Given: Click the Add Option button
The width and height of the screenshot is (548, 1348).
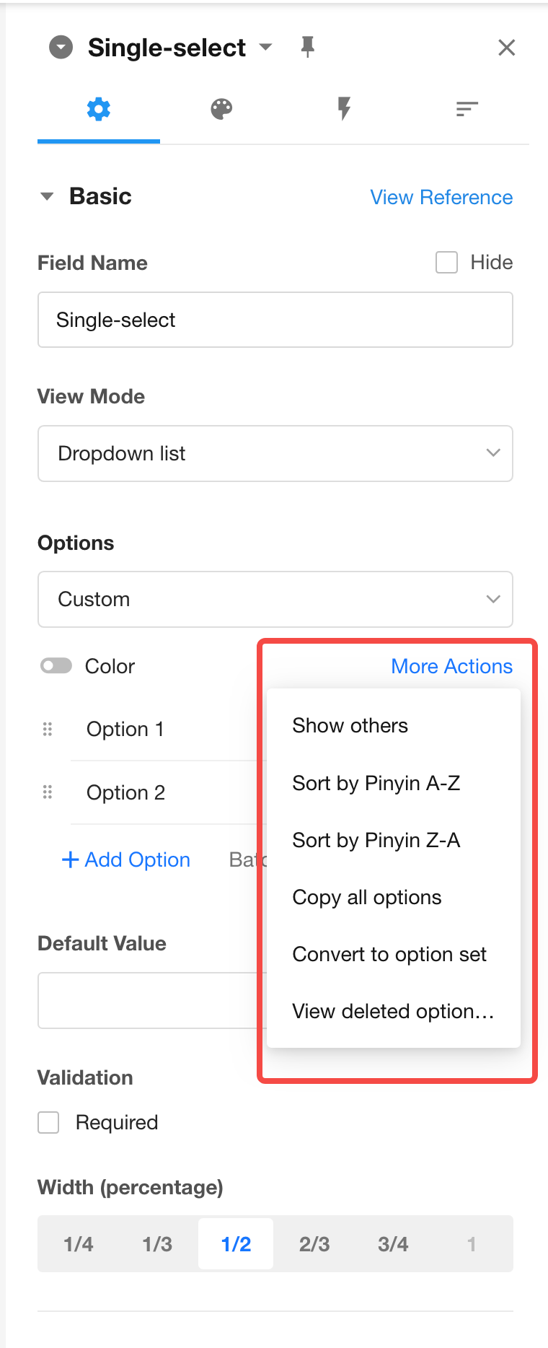Looking at the screenshot, I should [x=127, y=859].
